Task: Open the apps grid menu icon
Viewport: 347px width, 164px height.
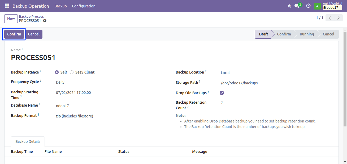Action: (x=7, y=6)
